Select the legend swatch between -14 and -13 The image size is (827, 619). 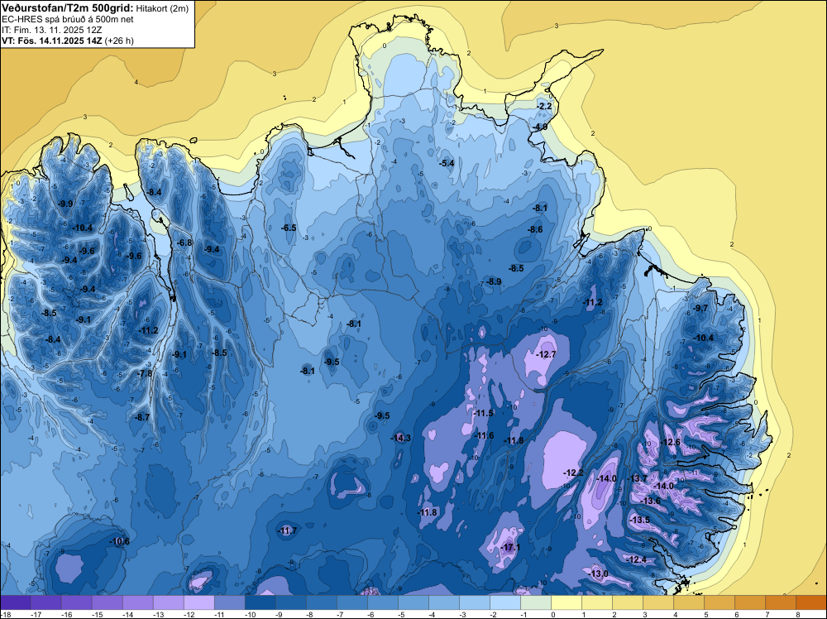tap(138, 602)
